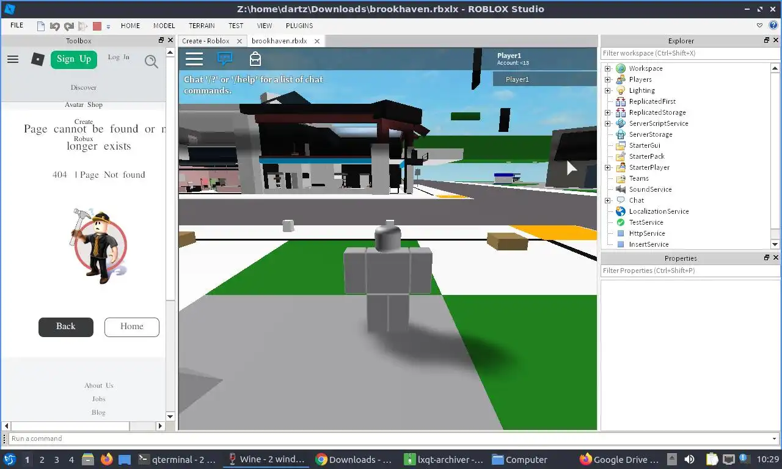
Task: Click the Undo arrow icon
Action: tap(55, 26)
